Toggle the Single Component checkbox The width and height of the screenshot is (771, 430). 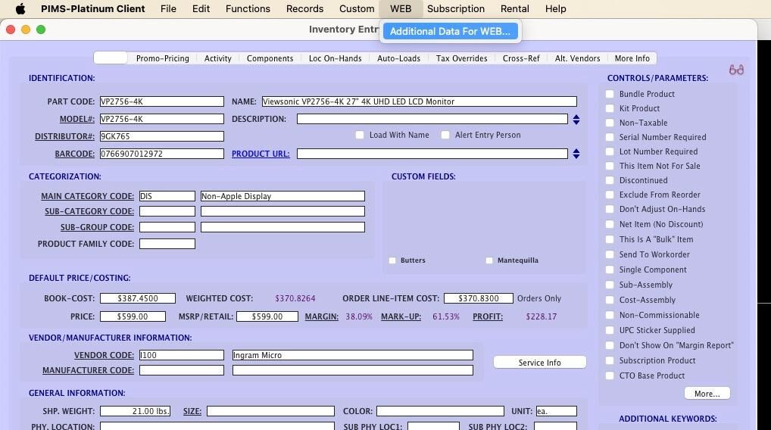tap(610, 270)
